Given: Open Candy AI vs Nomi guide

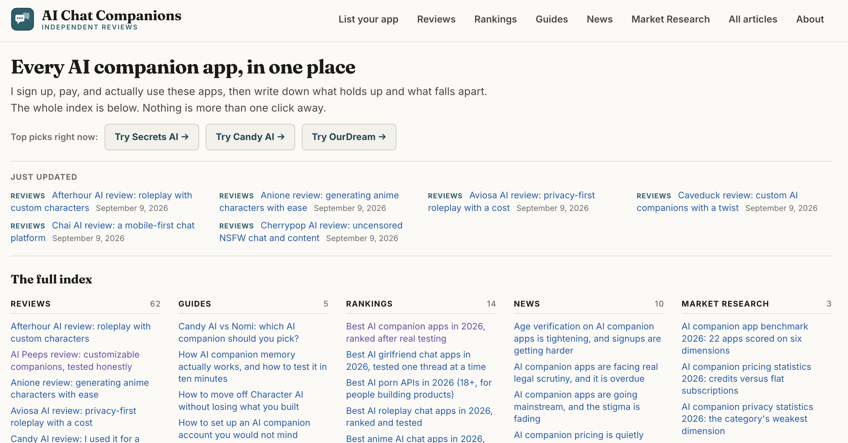Looking at the screenshot, I should click(238, 332).
